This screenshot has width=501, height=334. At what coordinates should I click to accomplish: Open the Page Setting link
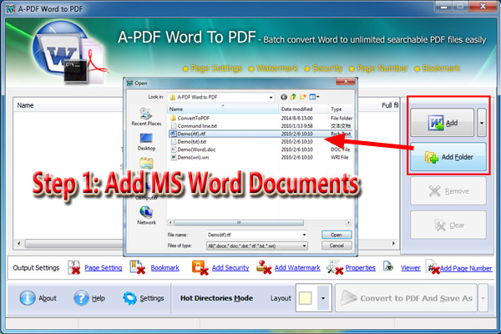pos(104,268)
